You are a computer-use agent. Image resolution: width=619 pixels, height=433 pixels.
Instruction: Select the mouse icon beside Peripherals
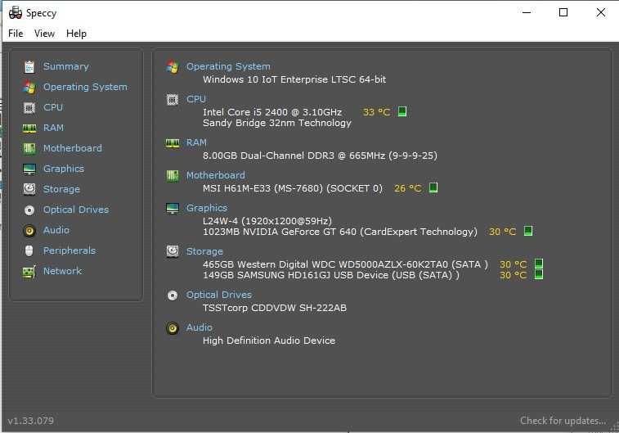[x=29, y=250]
